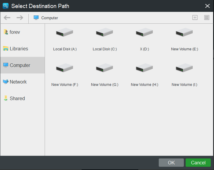
Task: Click the "Local Disk (C:)" label
Action: coord(105,49)
